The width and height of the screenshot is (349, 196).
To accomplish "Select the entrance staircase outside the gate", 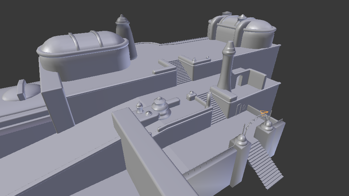I will pos(265,166).
